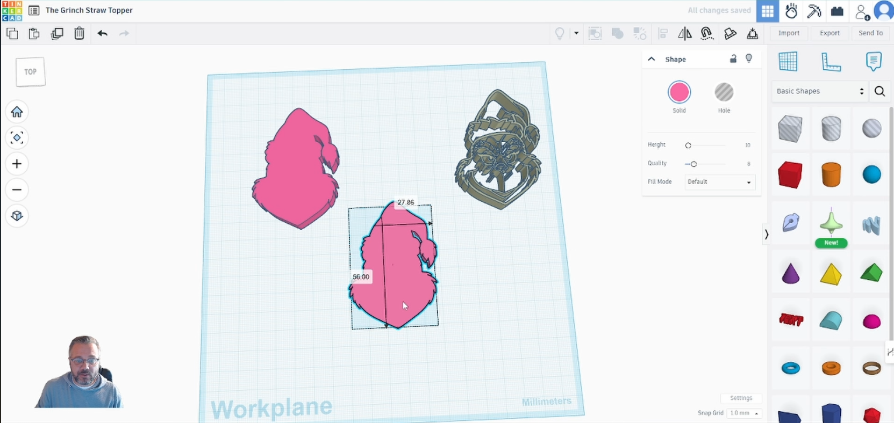Click the Quality slider handle
894x423 pixels.
(693, 164)
